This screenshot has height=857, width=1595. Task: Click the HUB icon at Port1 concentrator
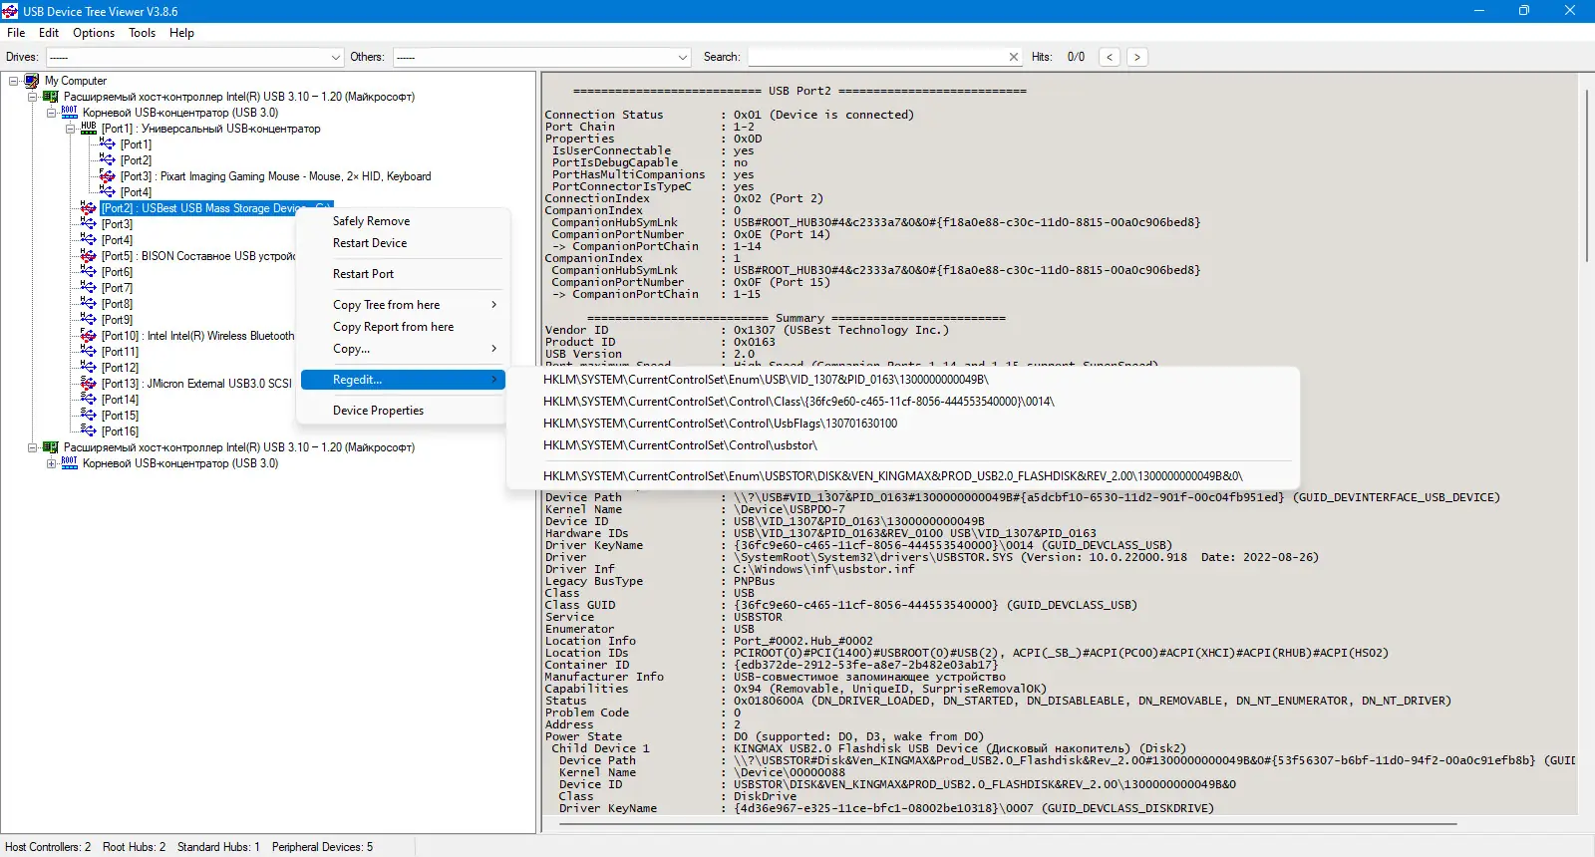coord(89,128)
